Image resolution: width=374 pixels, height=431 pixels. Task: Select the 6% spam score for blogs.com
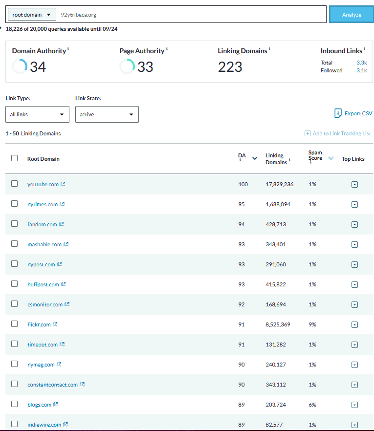click(312, 405)
